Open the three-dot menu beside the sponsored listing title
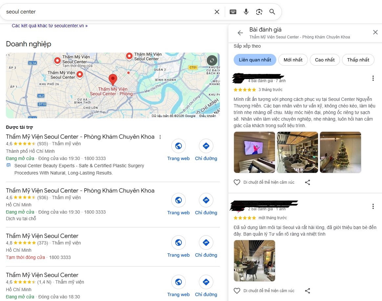This screenshot has width=382, height=301. (160, 137)
